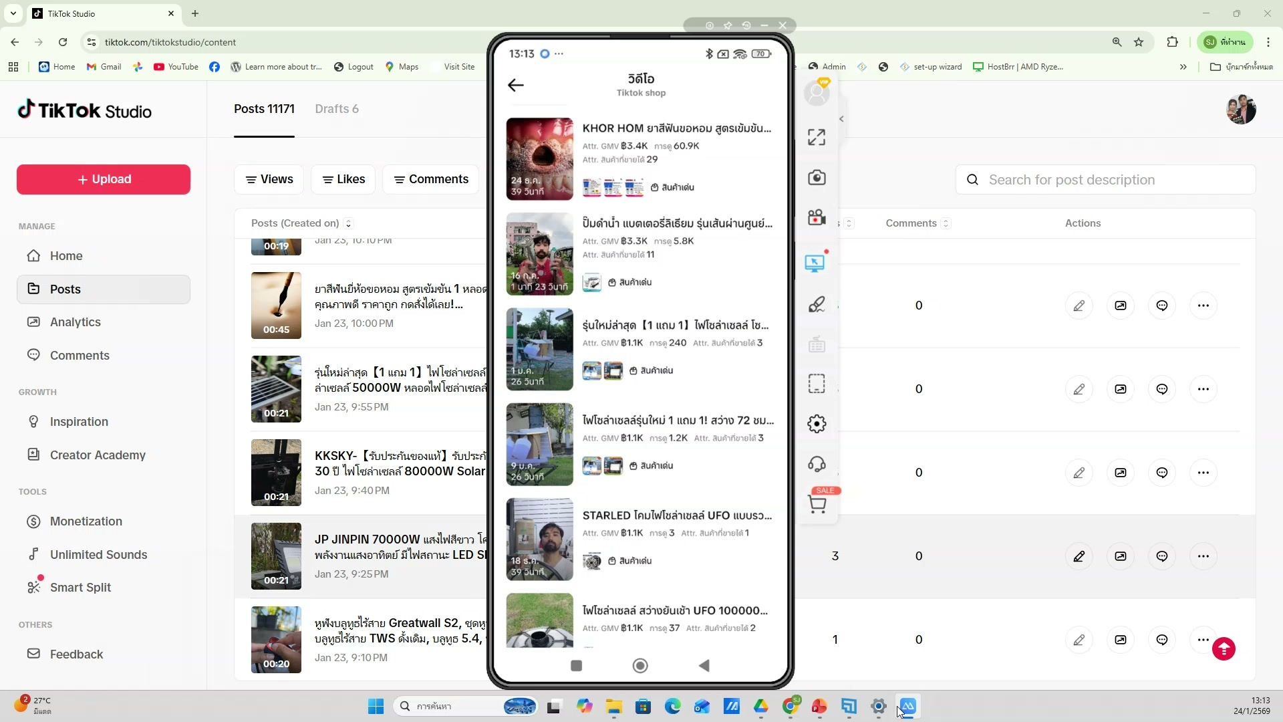The width and height of the screenshot is (1283, 722).
Task: Click the headset support icon in phone sidebar
Action: coord(817,464)
